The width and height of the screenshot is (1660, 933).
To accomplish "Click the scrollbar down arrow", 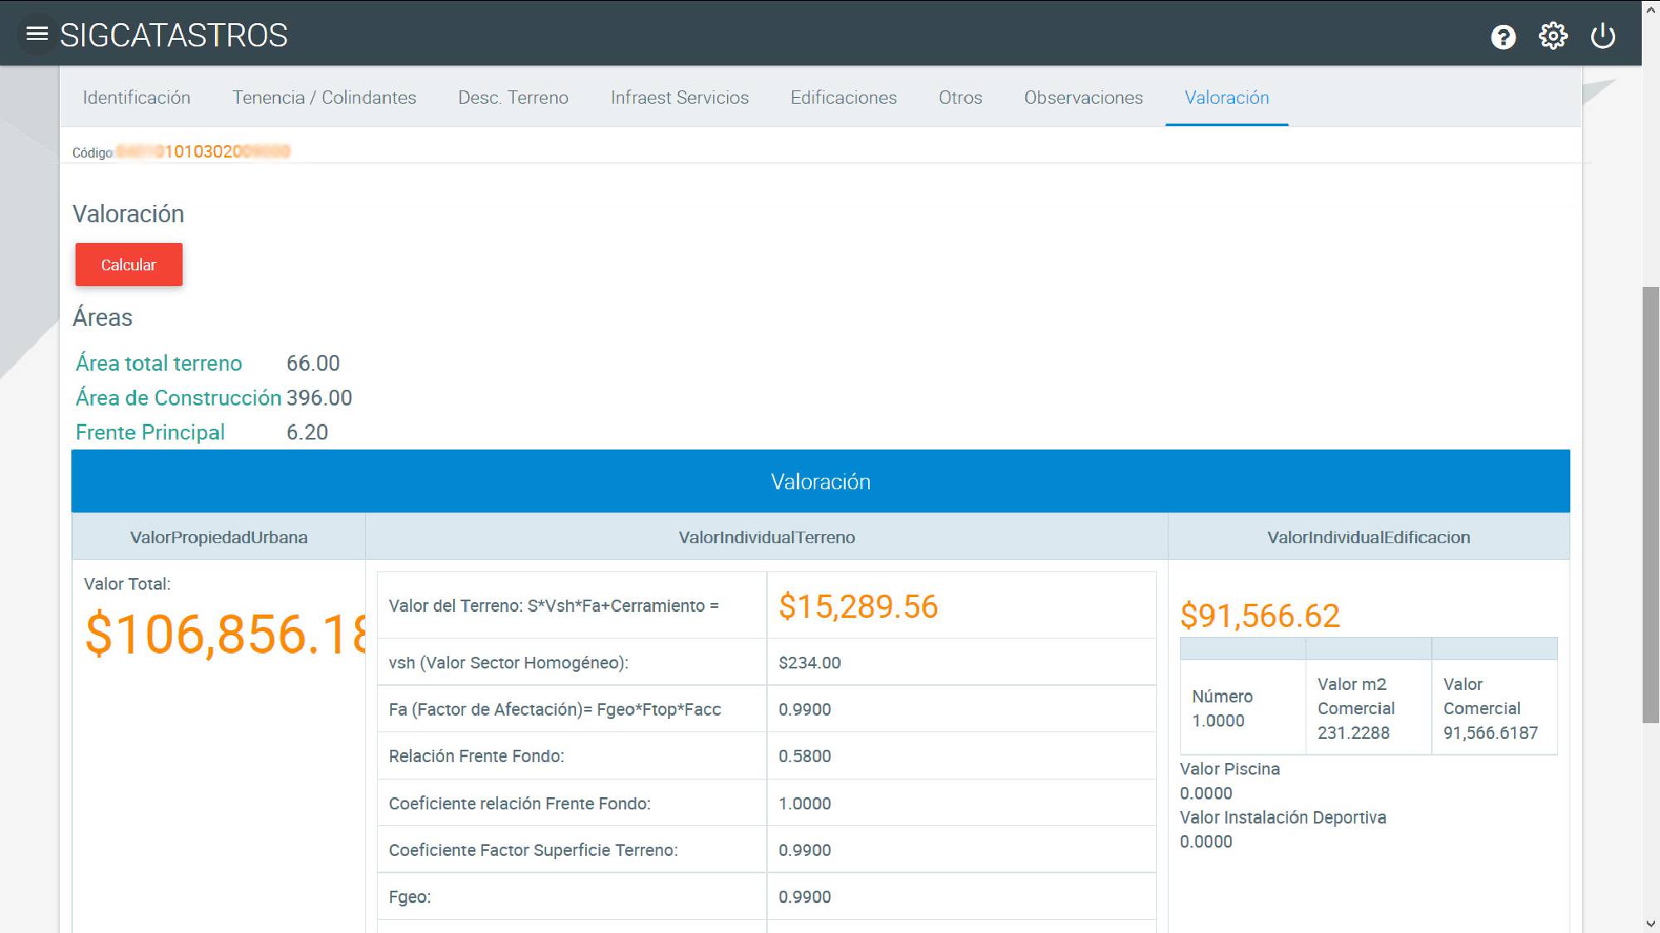I will [1651, 923].
